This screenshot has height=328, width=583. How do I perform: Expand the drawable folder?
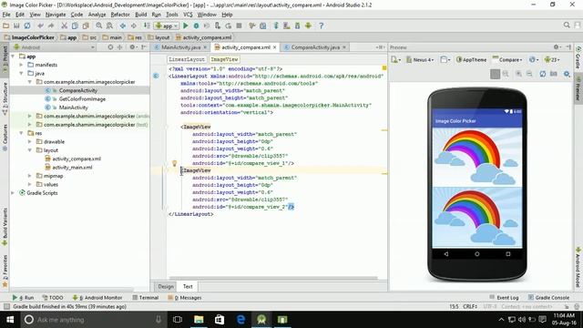click(30, 142)
